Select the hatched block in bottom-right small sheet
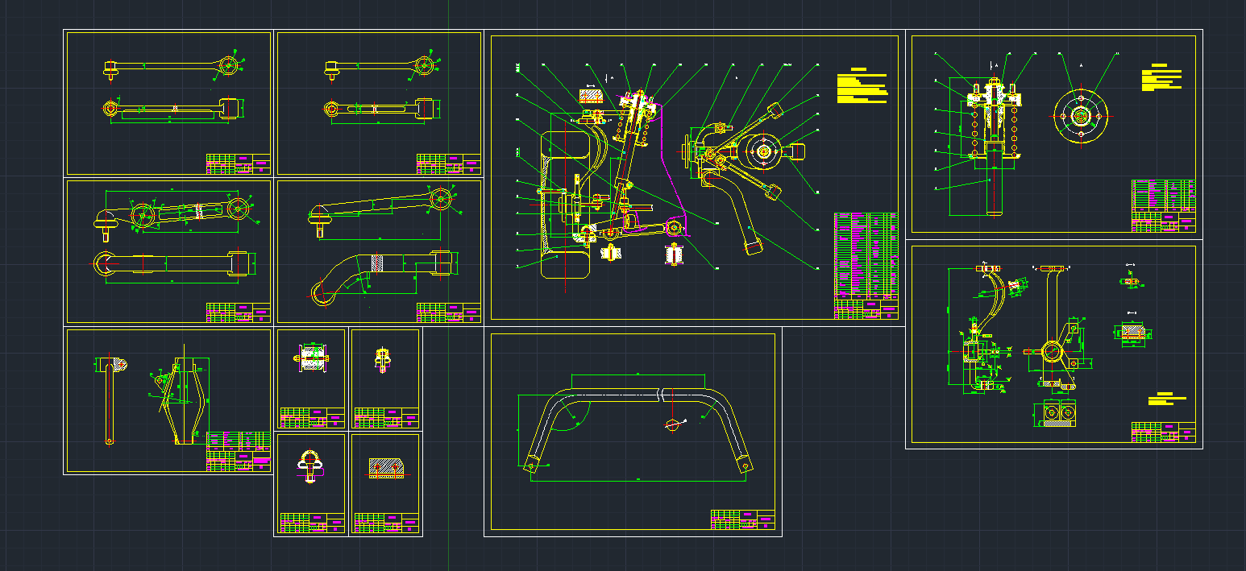 [387, 468]
